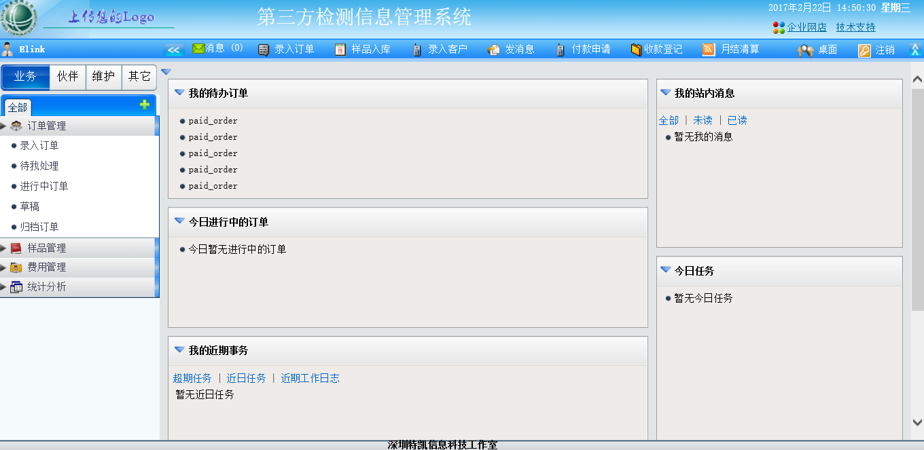Click the 样品管理 red book icon

(x=16, y=248)
